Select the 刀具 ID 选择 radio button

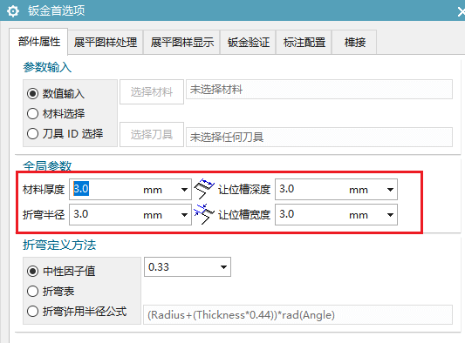tap(32, 134)
